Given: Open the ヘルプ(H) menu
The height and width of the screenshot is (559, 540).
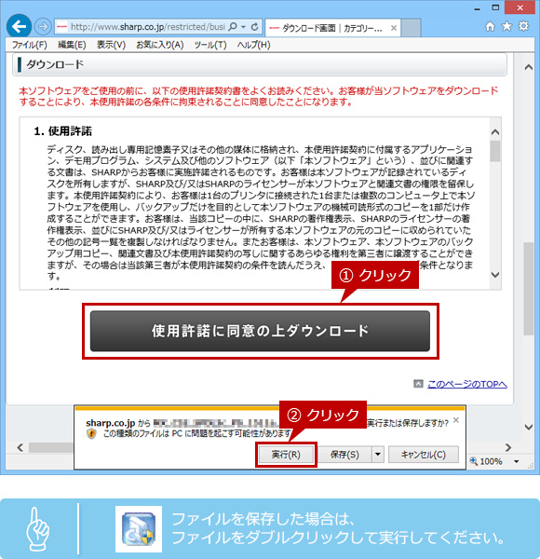Looking at the screenshot, I should coord(253,45).
